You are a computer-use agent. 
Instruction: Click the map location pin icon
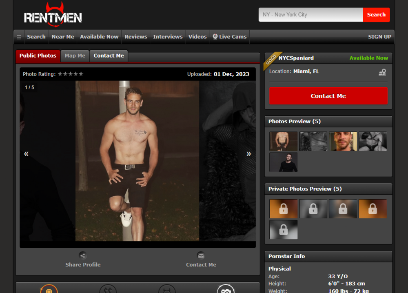382,72
